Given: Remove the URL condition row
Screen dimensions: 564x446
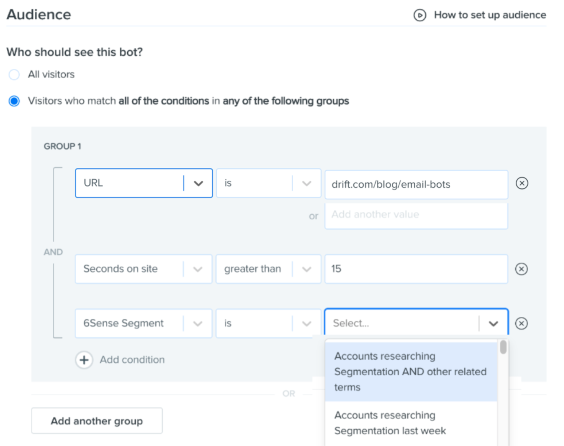Looking at the screenshot, I should click(x=522, y=183).
